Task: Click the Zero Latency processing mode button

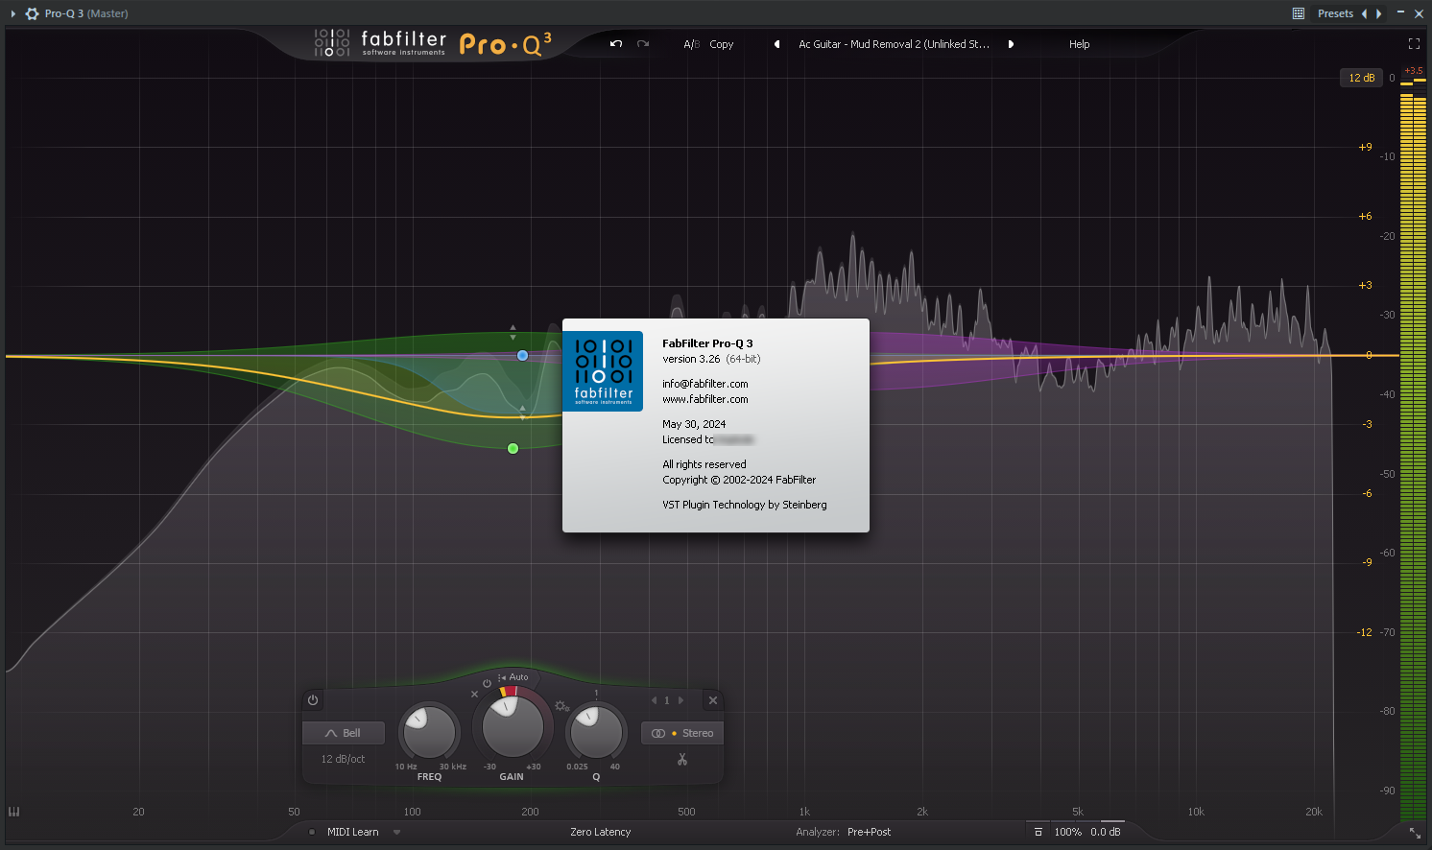Action: 600,832
